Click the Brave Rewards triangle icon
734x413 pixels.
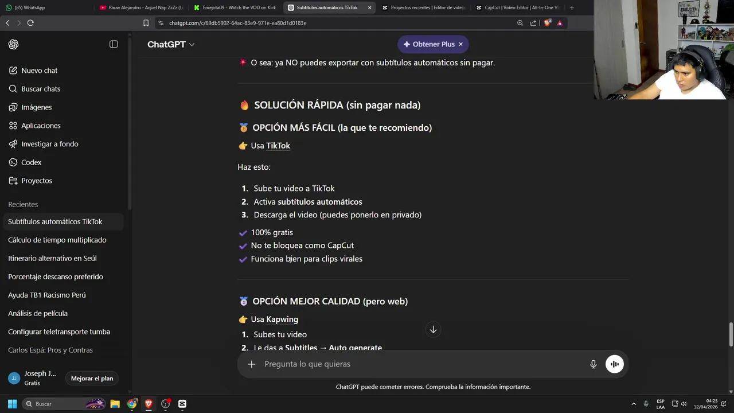(560, 23)
